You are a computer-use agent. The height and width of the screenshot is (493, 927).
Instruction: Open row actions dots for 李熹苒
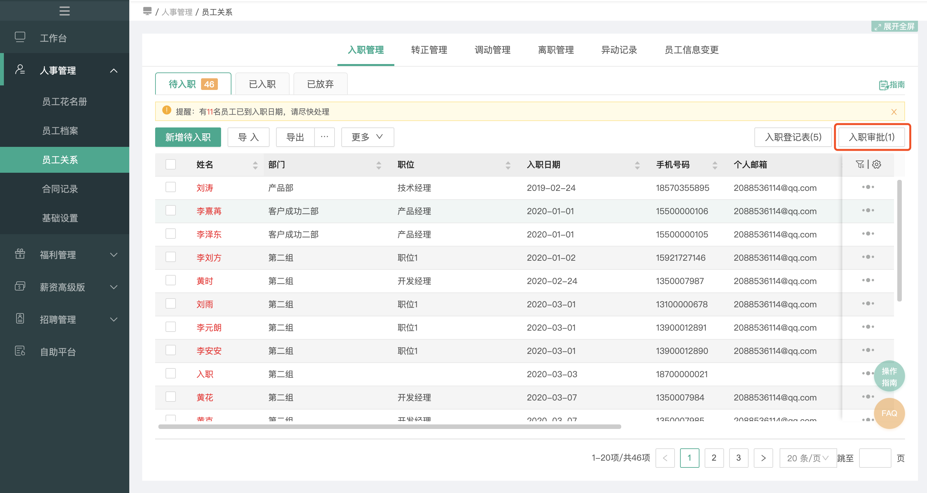click(x=868, y=210)
